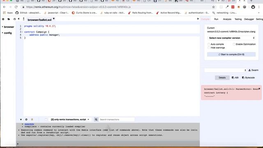Image resolution: width=263 pixels, height=148 pixels.
Task: Toggle the right panel with the arrow icon
Action: (x=198, y=19)
